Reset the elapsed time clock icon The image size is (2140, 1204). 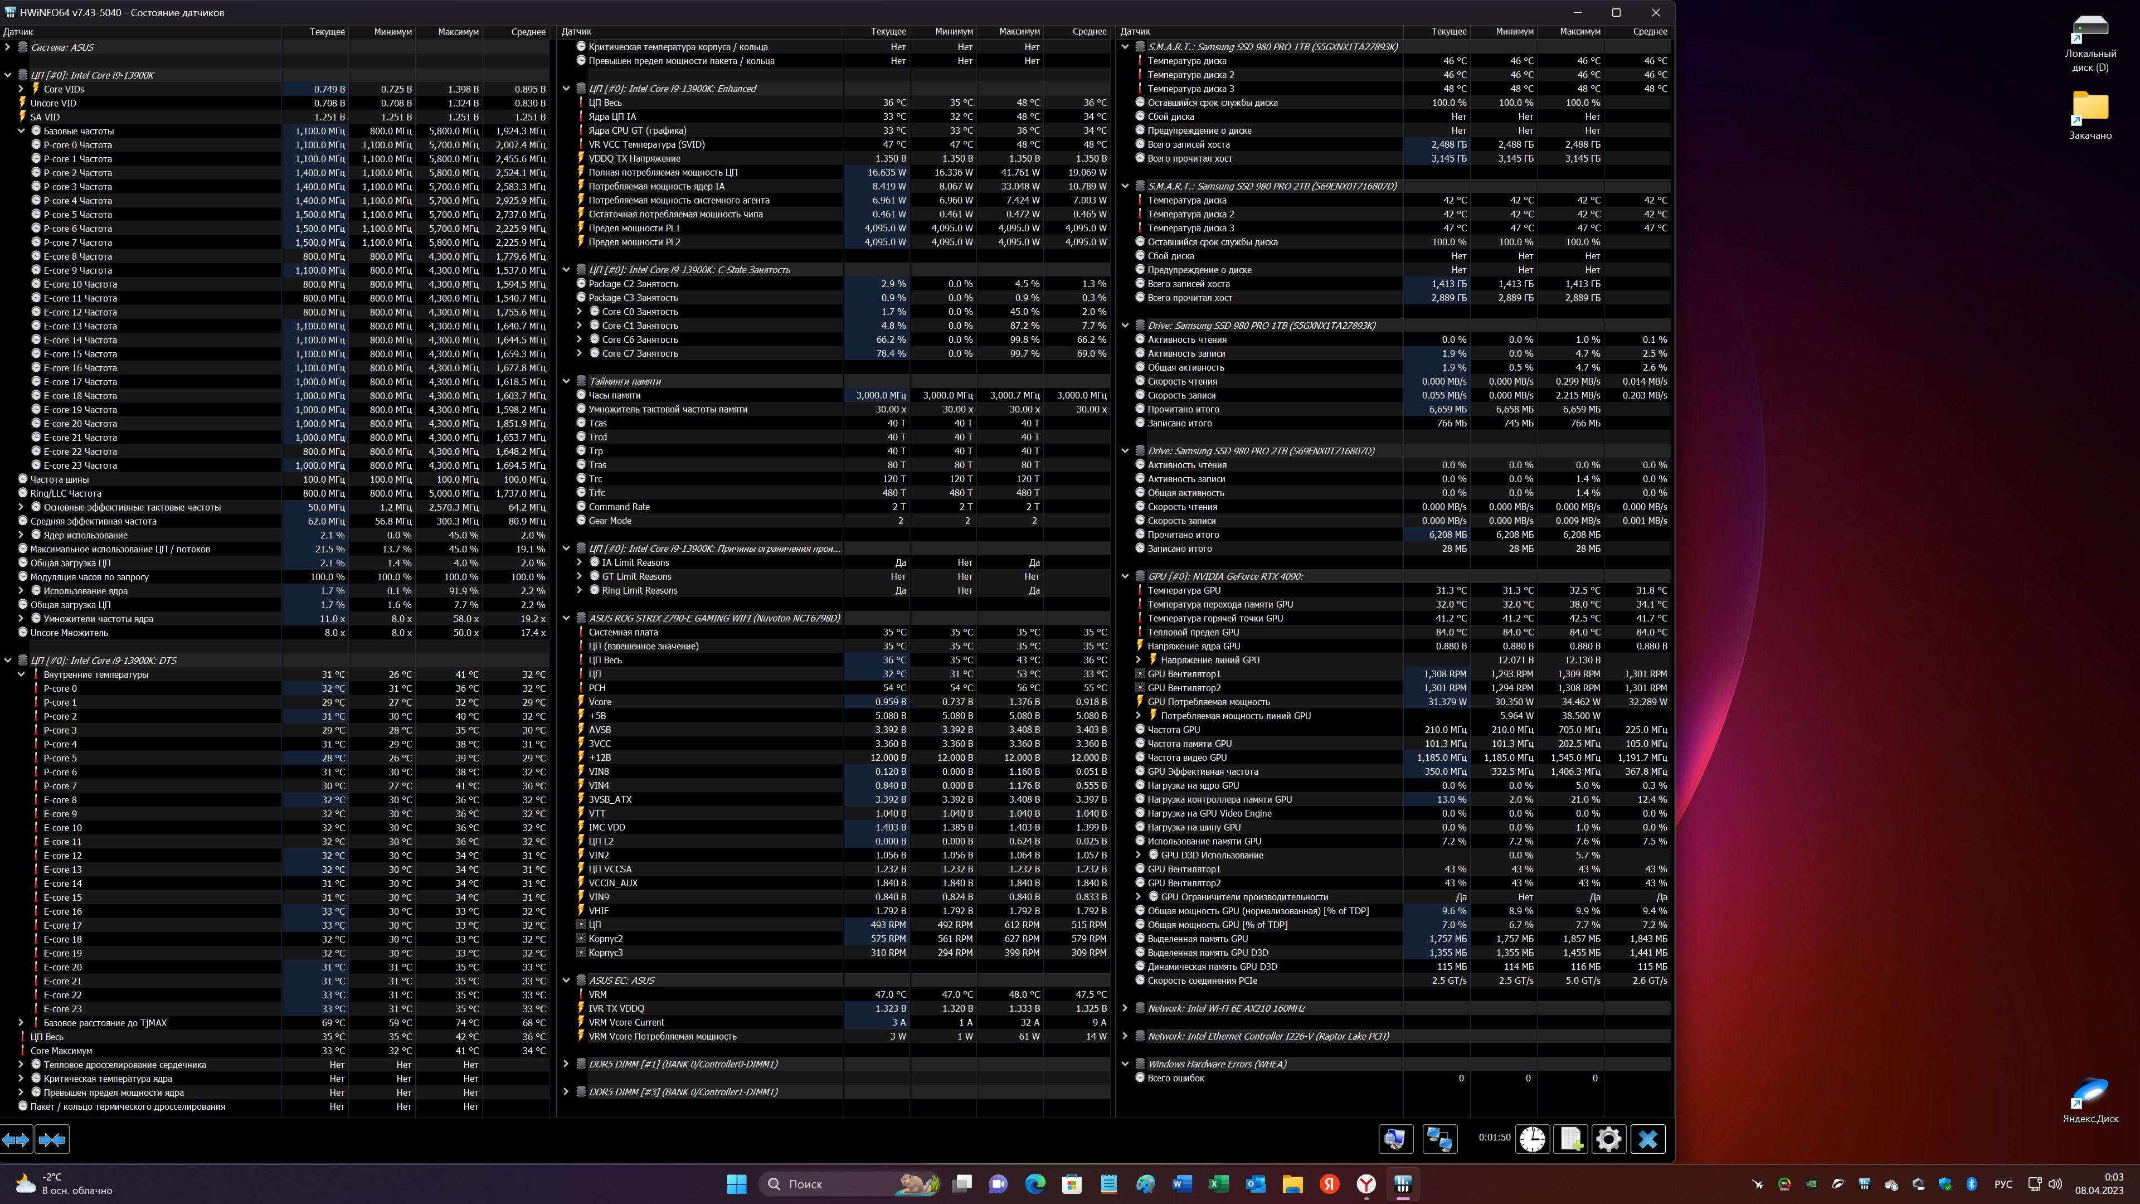tap(1532, 1139)
